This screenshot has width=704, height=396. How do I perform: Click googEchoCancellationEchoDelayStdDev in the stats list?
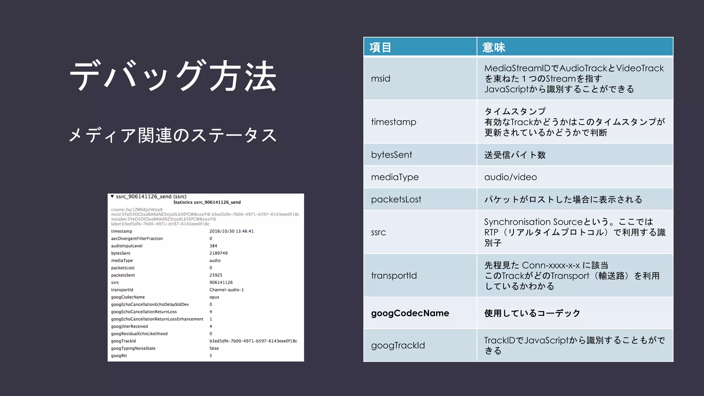point(150,304)
